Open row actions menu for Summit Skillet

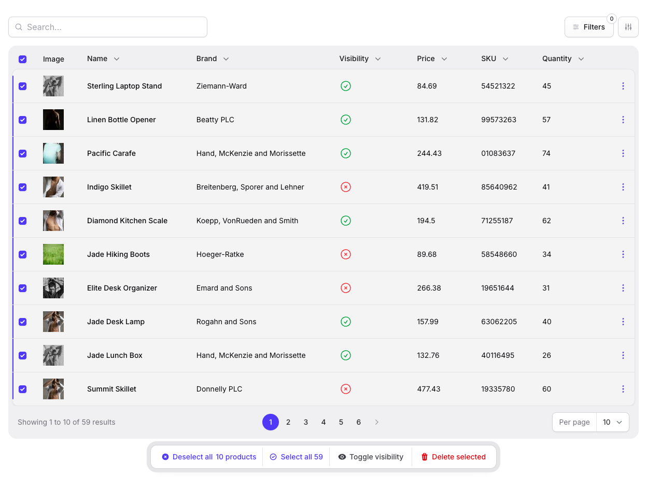[x=623, y=389]
